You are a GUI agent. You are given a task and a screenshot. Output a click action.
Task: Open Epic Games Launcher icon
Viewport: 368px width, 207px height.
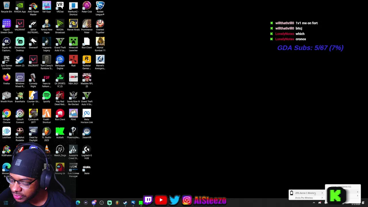6,63
